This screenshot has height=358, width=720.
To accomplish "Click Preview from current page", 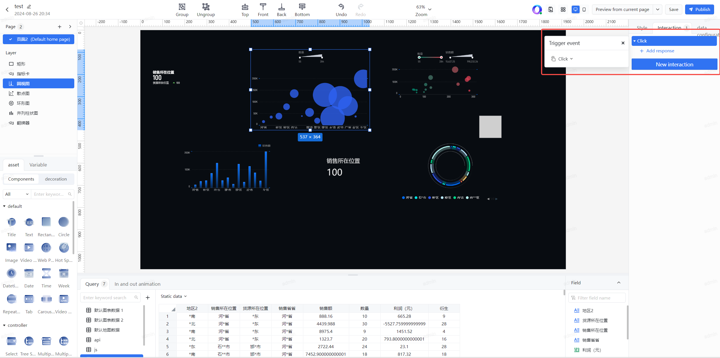I will click(x=622, y=10).
